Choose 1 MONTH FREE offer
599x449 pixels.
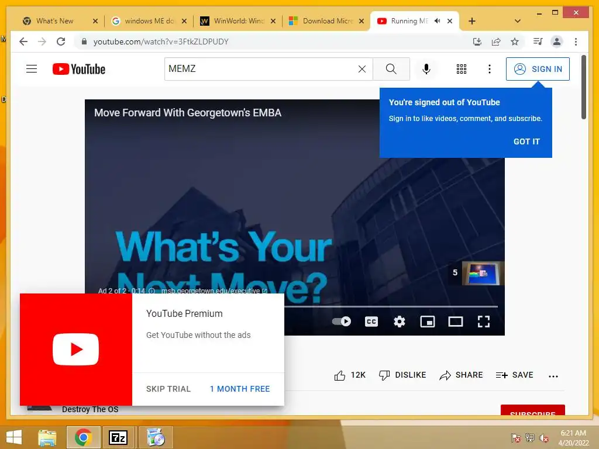(x=240, y=389)
